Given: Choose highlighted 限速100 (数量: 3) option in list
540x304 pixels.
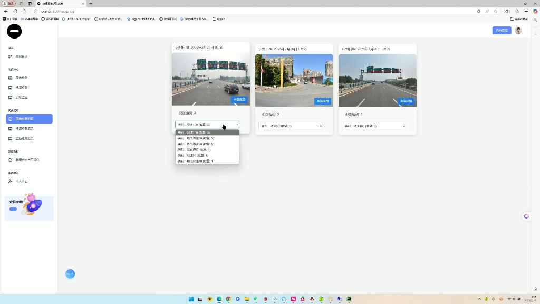Looking at the screenshot, I should 207,132.
